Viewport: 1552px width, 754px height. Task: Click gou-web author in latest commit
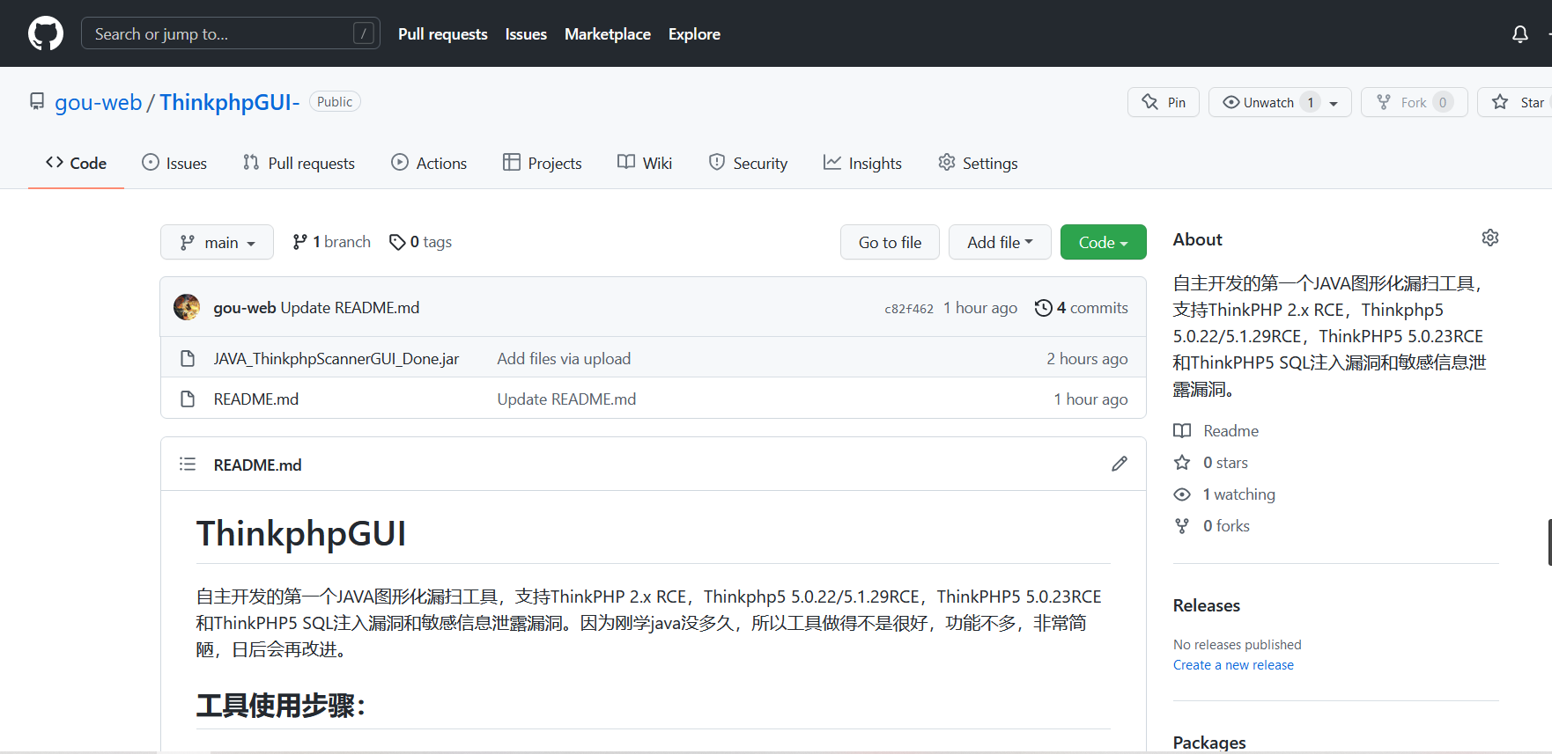(245, 307)
